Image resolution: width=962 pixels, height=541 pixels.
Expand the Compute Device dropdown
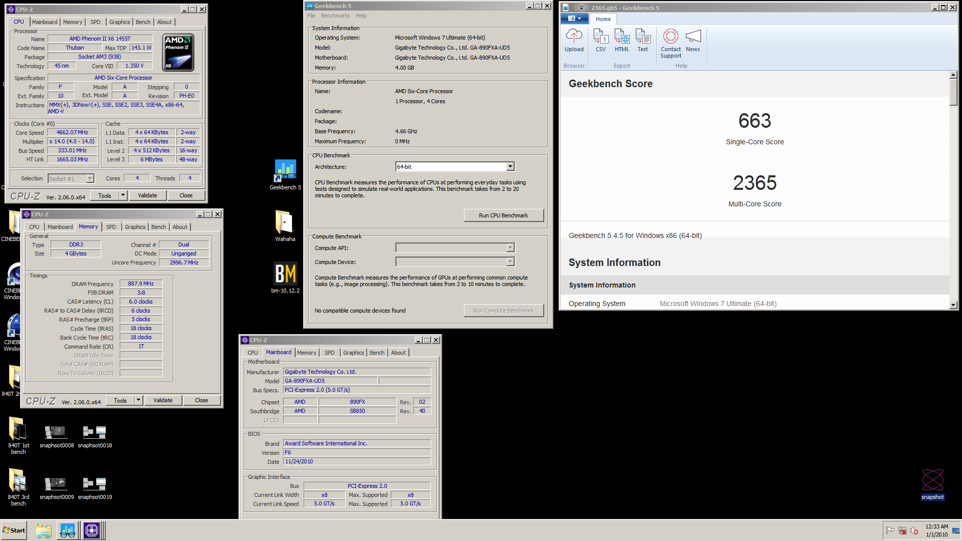510,261
